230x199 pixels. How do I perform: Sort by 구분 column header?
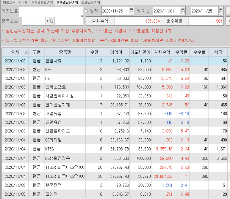(x=37, y=52)
